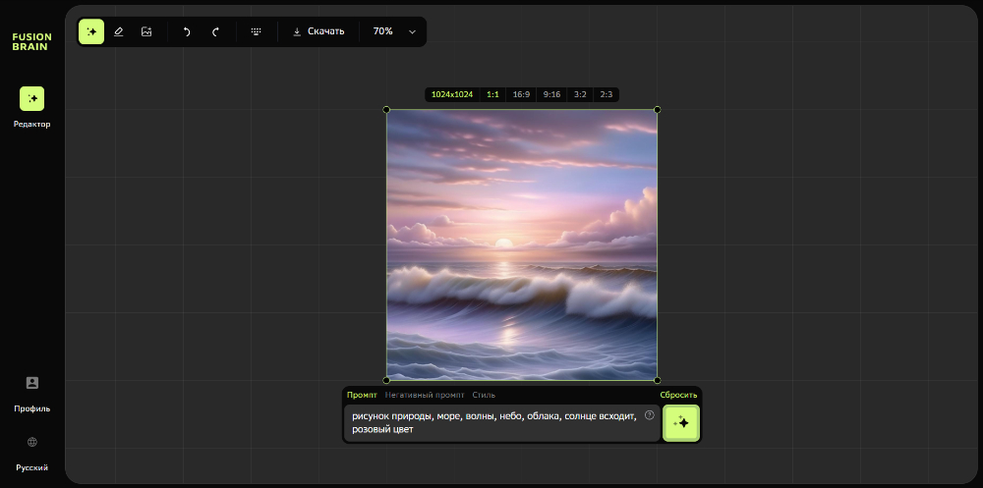The image size is (983, 488).
Task: Select the eraser tool
Action: [x=119, y=31]
